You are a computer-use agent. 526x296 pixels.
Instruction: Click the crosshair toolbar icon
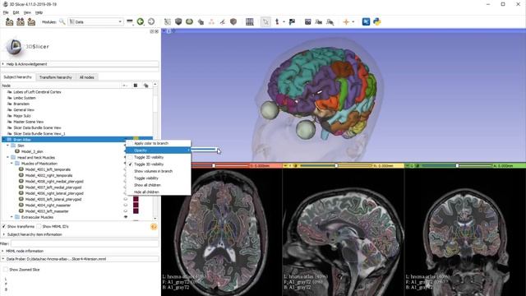(x=346, y=22)
